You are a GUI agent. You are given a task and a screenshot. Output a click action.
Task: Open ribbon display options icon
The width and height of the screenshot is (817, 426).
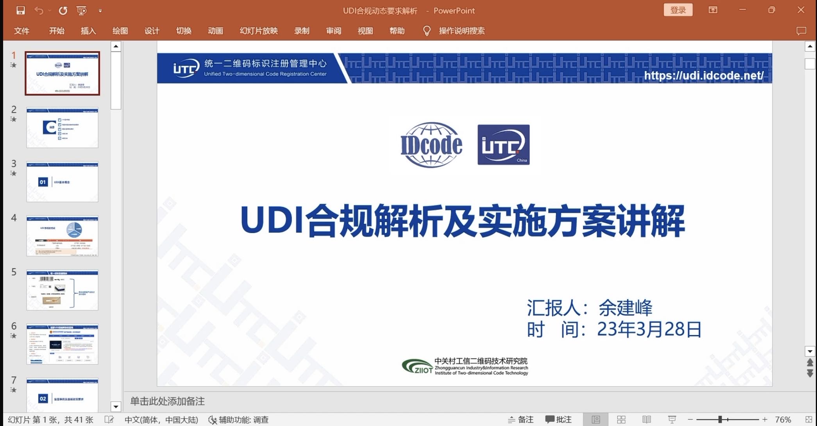(713, 10)
